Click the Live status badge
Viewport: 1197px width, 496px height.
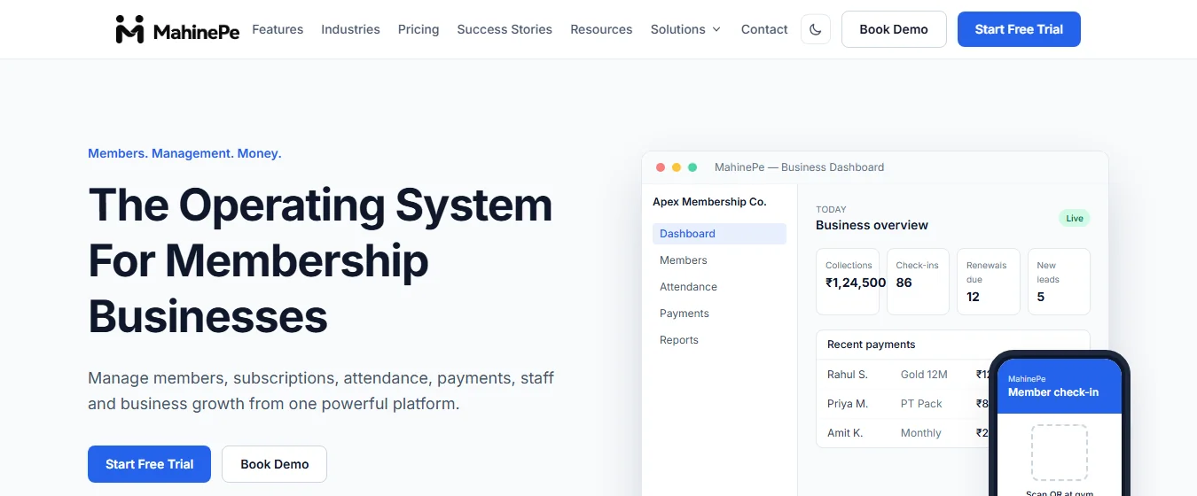(x=1075, y=218)
